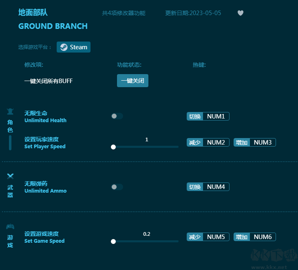This screenshot has height=270, width=298.
Task: Click the 一键关闭所有BUFF label
Action: tap(49, 81)
